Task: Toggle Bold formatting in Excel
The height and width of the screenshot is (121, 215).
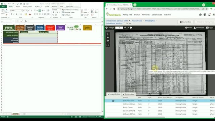Action: [11, 14]
